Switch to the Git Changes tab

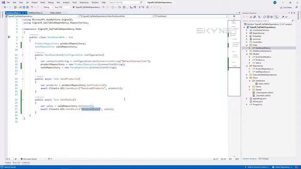click(263, 159)
